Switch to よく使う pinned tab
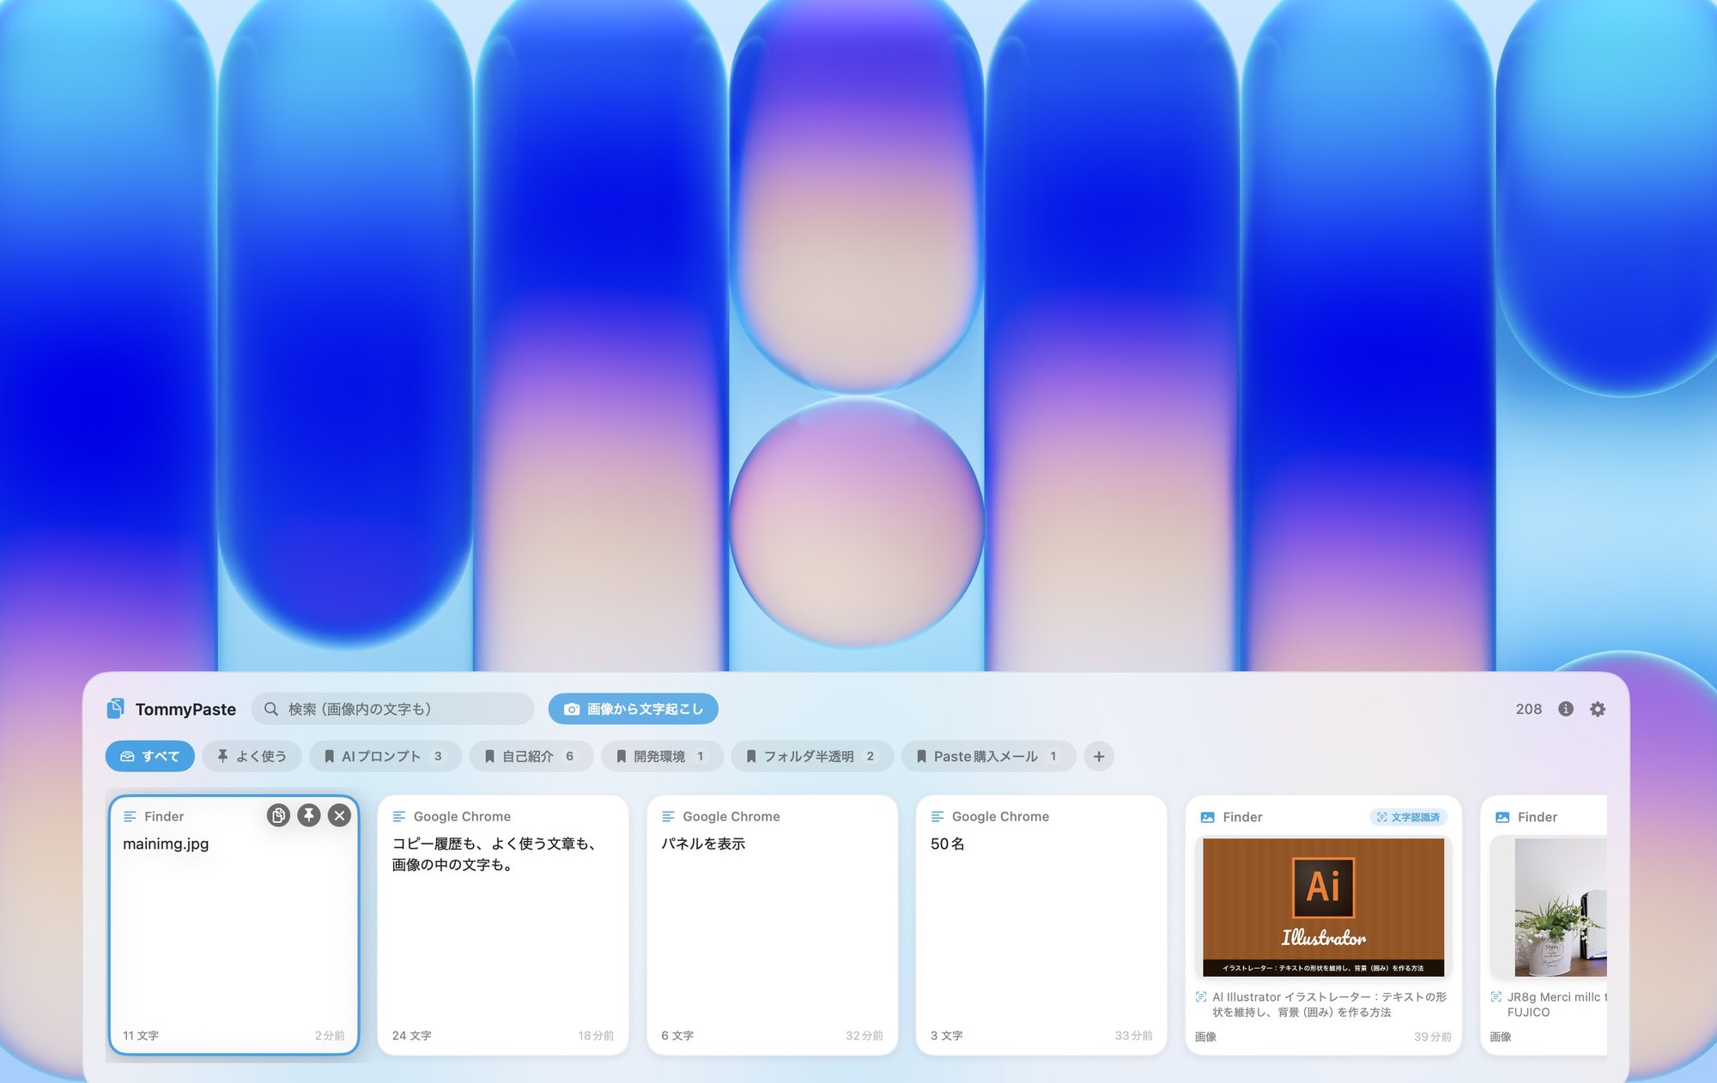Viewport: 1717px width, 1083px height. [x=252, y=756]
